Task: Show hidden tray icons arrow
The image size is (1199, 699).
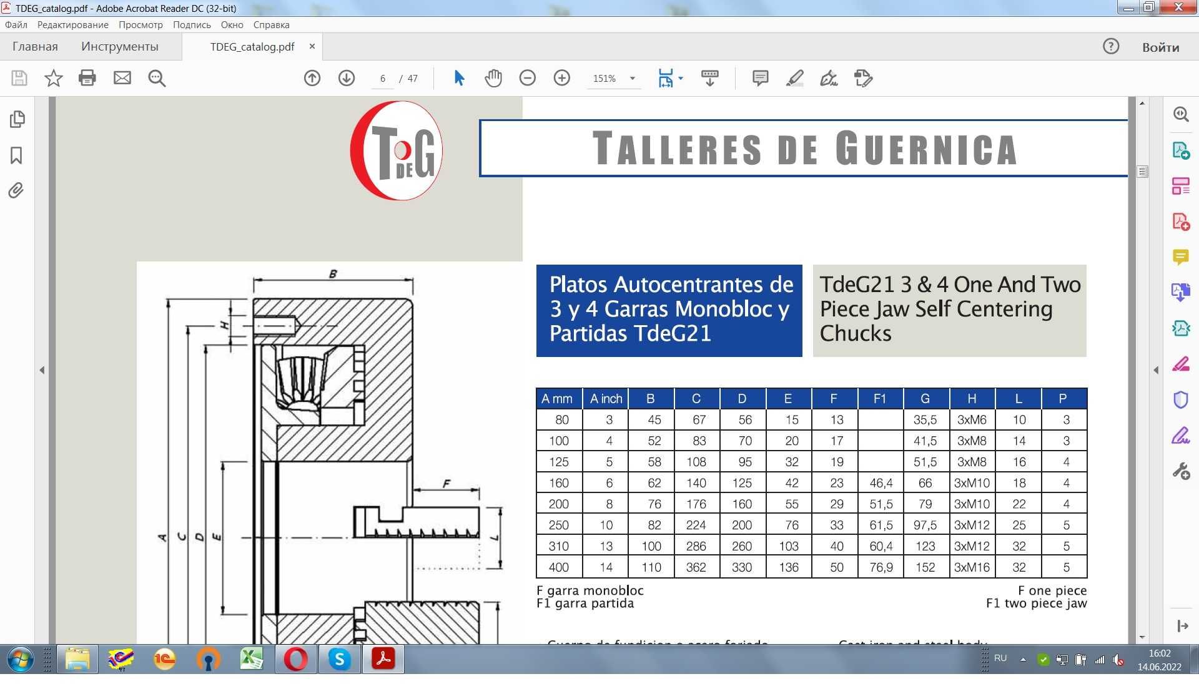Action: click(1023, 659)
